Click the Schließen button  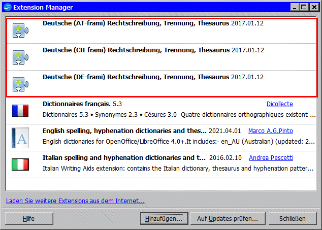tap(293, 219)
